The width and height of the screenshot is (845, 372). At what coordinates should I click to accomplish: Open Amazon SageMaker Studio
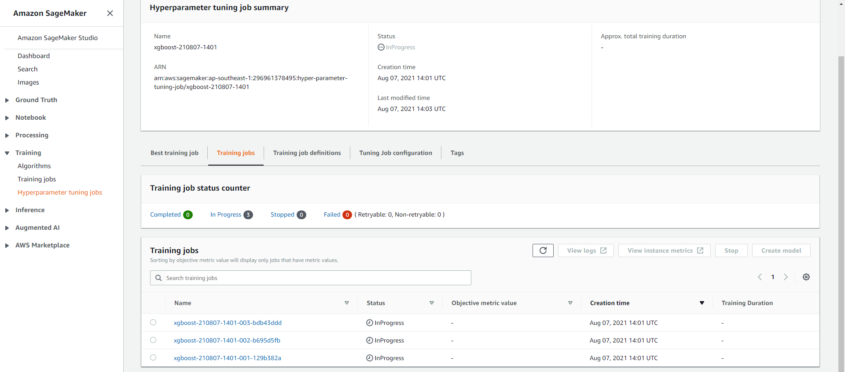click(58, 38)
